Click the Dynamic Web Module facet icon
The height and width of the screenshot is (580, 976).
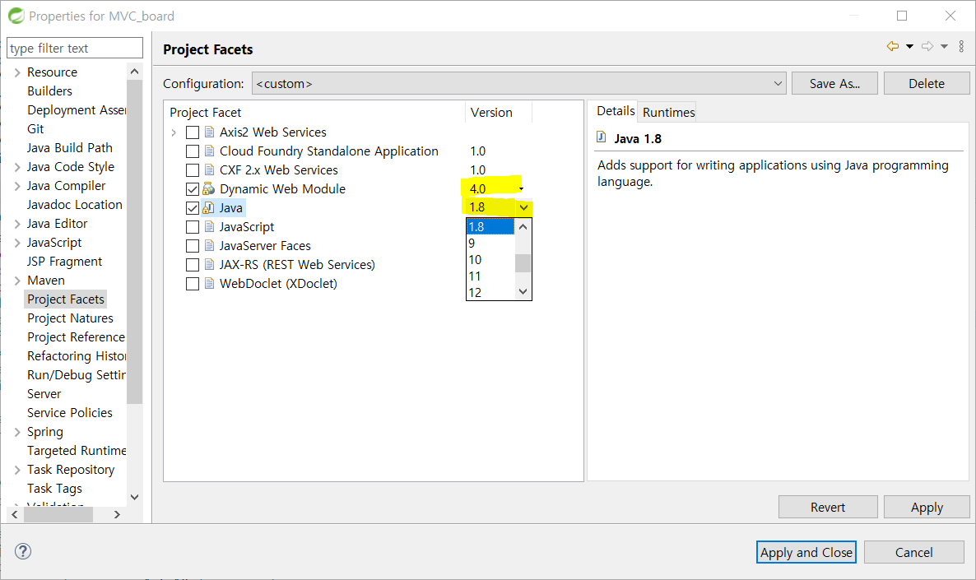209,189
